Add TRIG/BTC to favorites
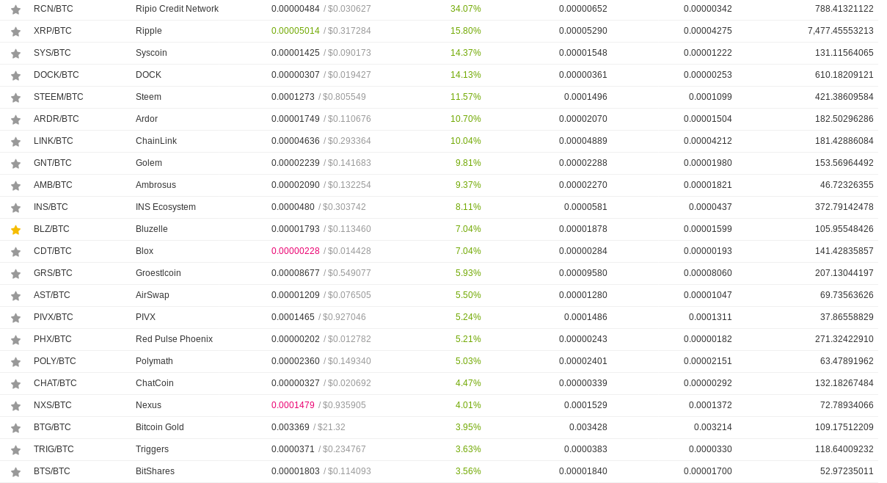The image size is (887, 483). pyautogui.click(x=15, y=450)
